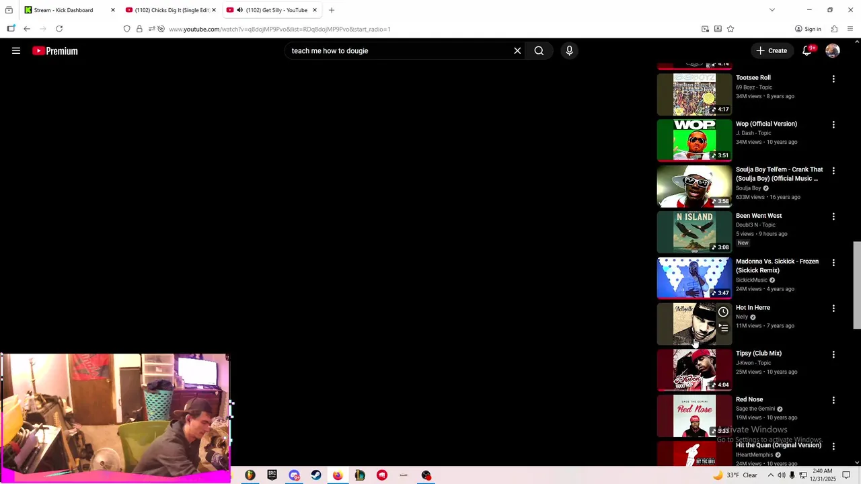Close the Get Silly tab
This screenshot has width=861, height=484.
[x=314, y=10]
